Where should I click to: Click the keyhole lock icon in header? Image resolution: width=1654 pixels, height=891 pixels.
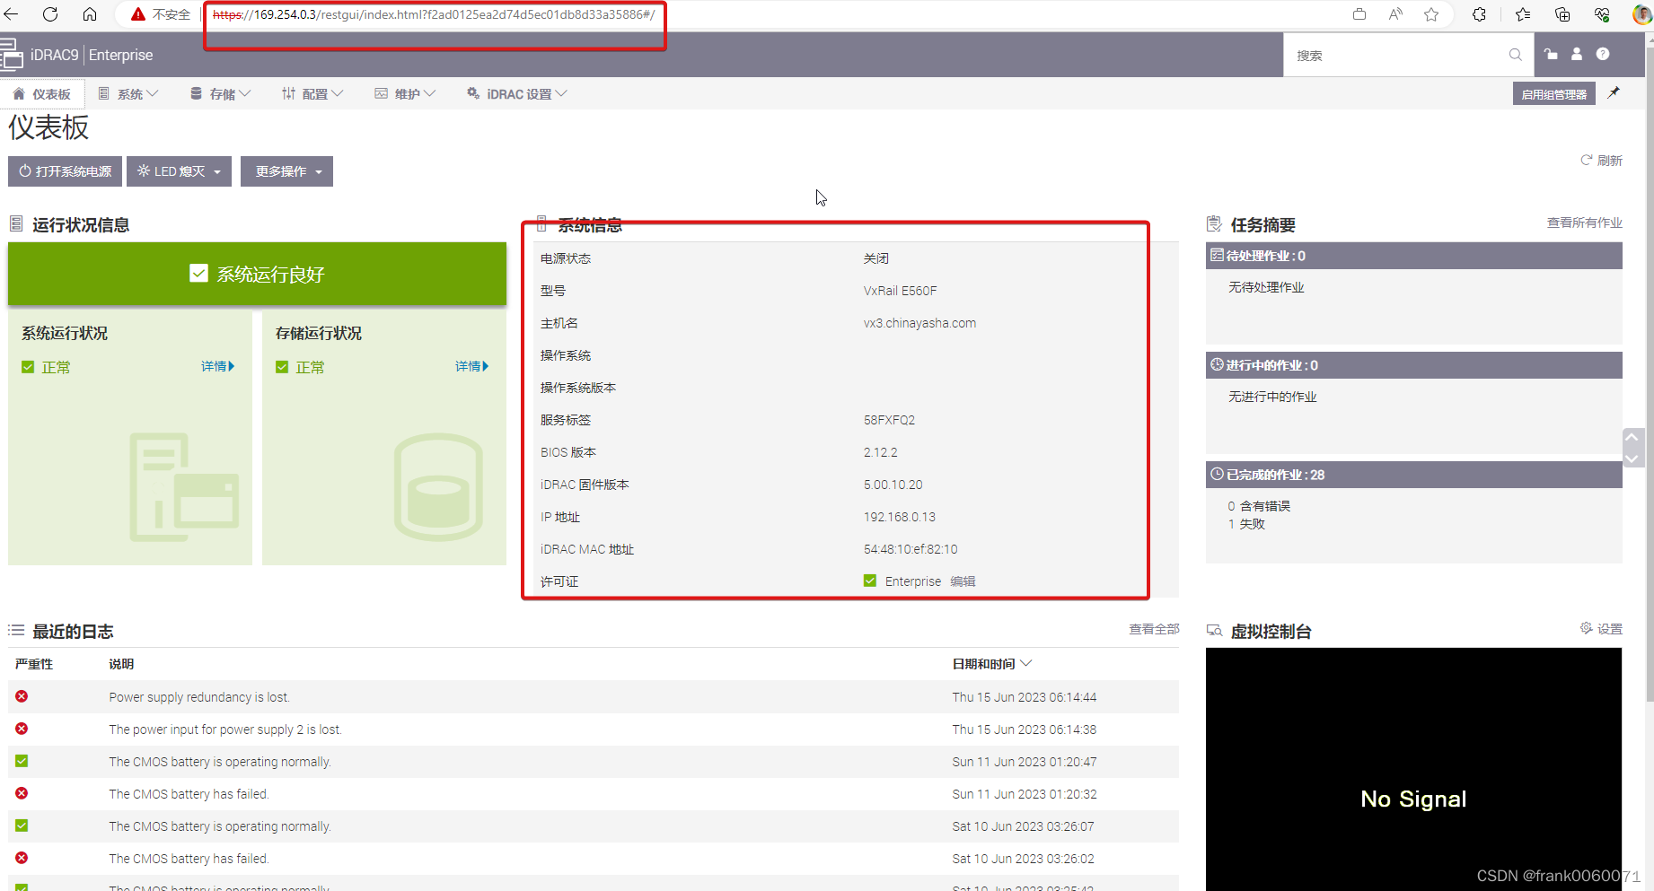click(1551, 55)
